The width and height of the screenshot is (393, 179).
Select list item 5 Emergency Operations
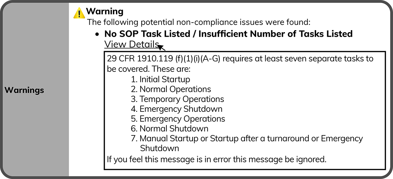pyautogui.click(x=178, y=119)
